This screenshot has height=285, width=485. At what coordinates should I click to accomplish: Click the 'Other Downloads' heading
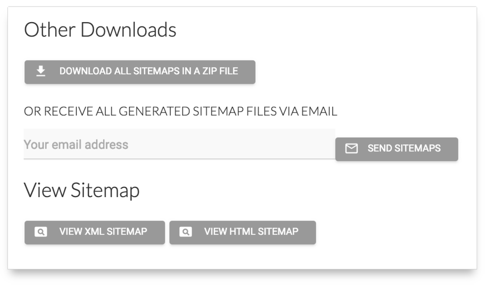point(100,30)
